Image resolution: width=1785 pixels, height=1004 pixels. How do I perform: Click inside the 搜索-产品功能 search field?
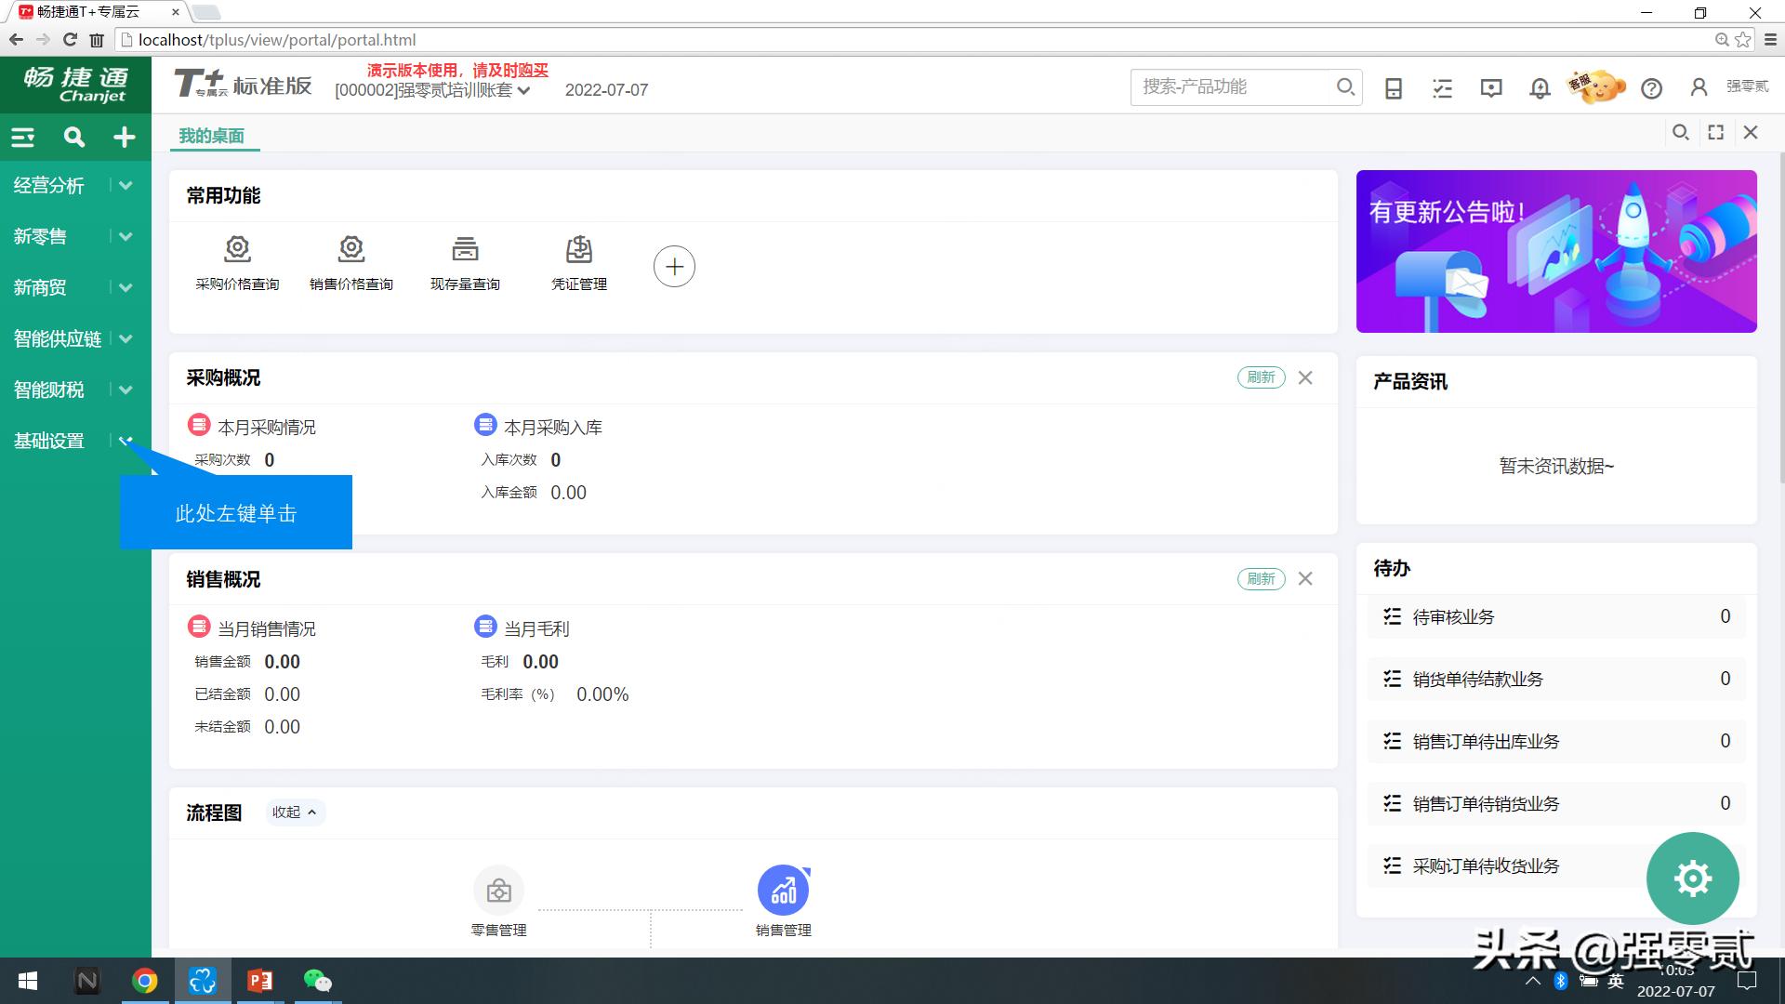[1227, 86]
